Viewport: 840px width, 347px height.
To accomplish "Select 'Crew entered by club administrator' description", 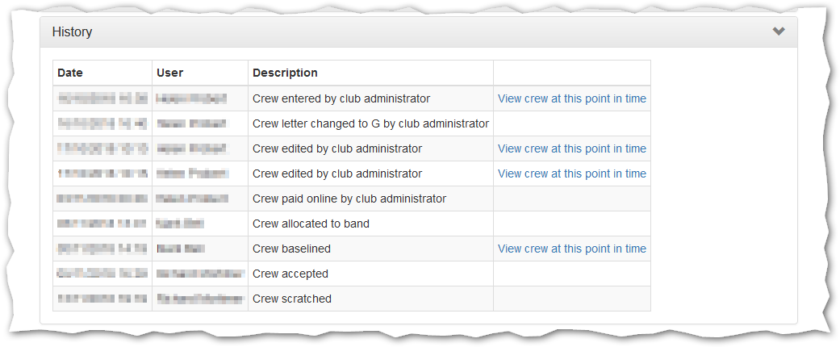I will click(341, 99).
